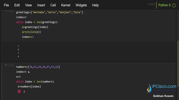Open the Cell menu
179x100 pixels.
pyautogui.click(x=53, y=5)
